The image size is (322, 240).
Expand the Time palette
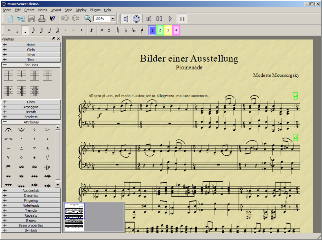[x=31, y=59]
